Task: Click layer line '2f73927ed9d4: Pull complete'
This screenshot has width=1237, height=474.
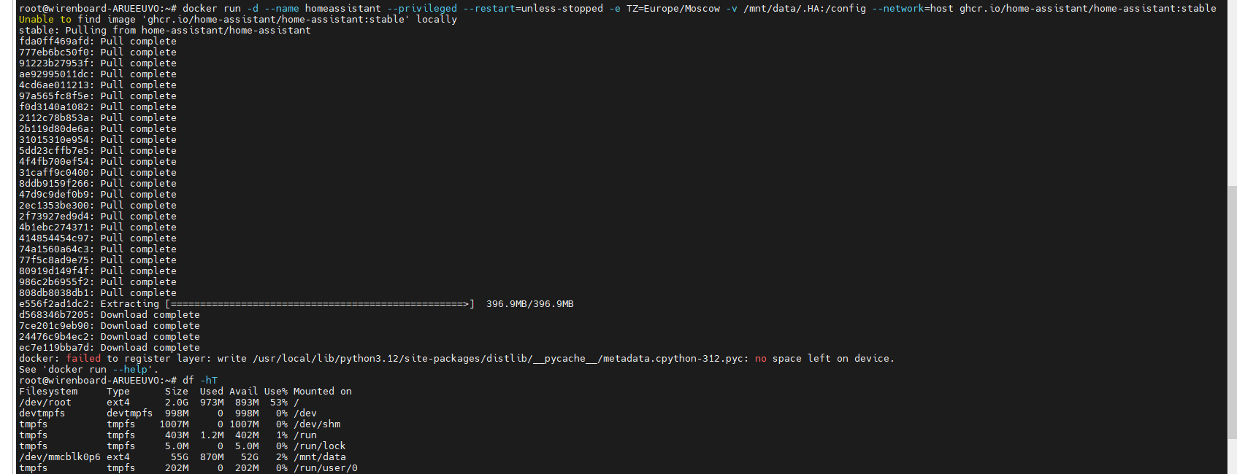Action: point(98,217)
